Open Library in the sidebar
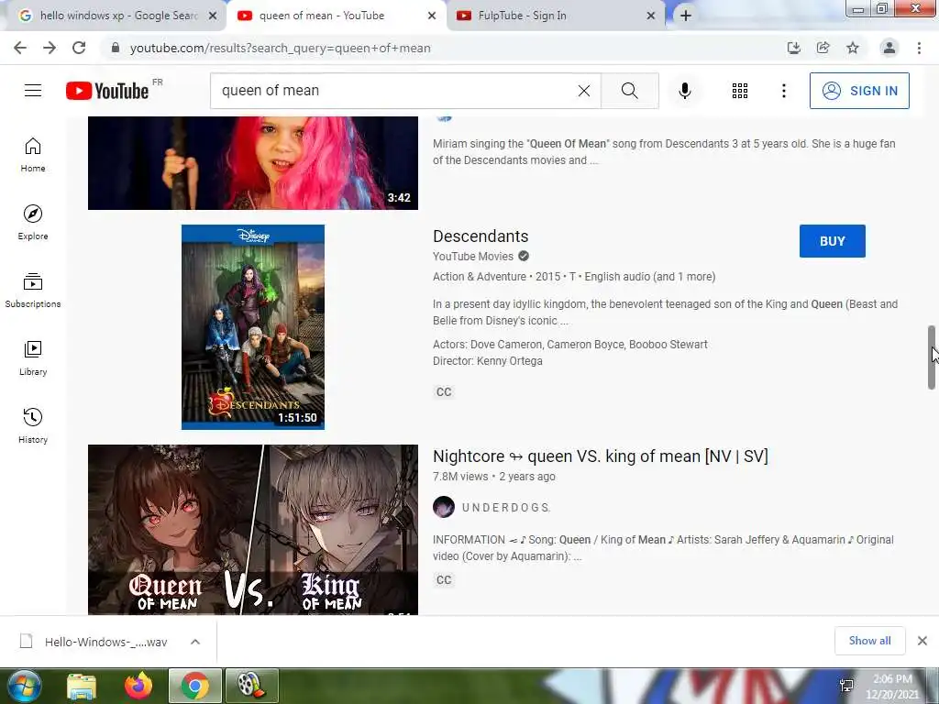This screenshot has height=704, width=939. [x=33, y=357]
